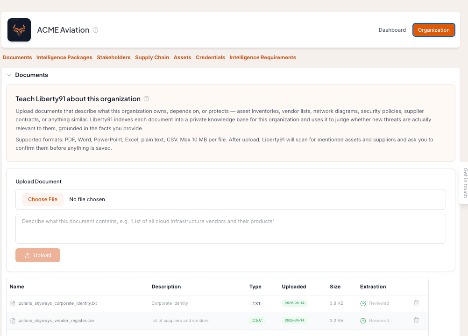The image size is (468, 336).
Task: Click the Organization button
Action: click(434, 30)
